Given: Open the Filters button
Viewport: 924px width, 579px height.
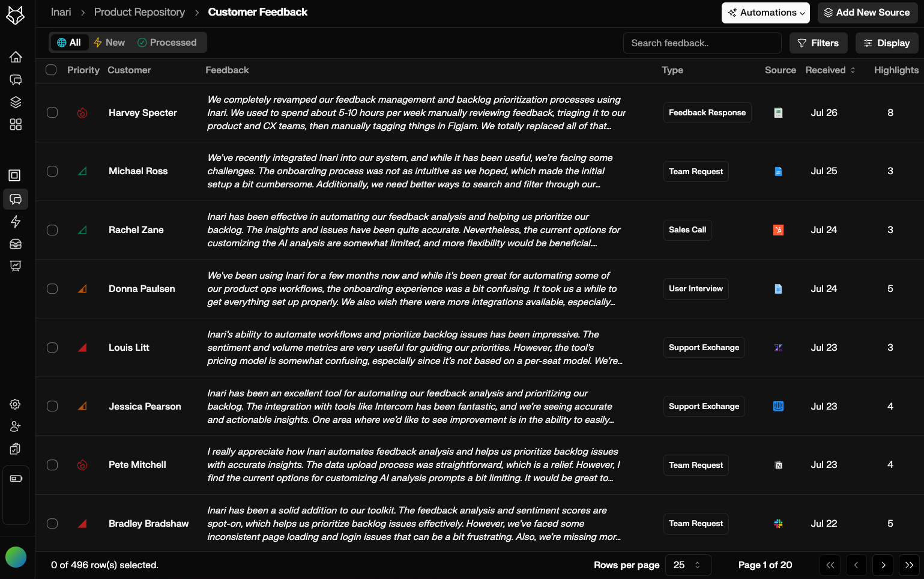Looking at the screenshot, I should [x=818, y=43].
